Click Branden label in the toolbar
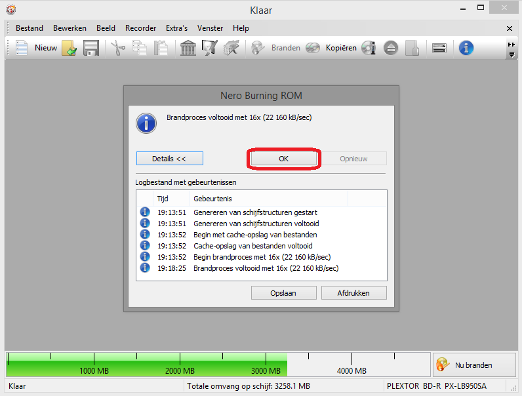 [286, 48]
